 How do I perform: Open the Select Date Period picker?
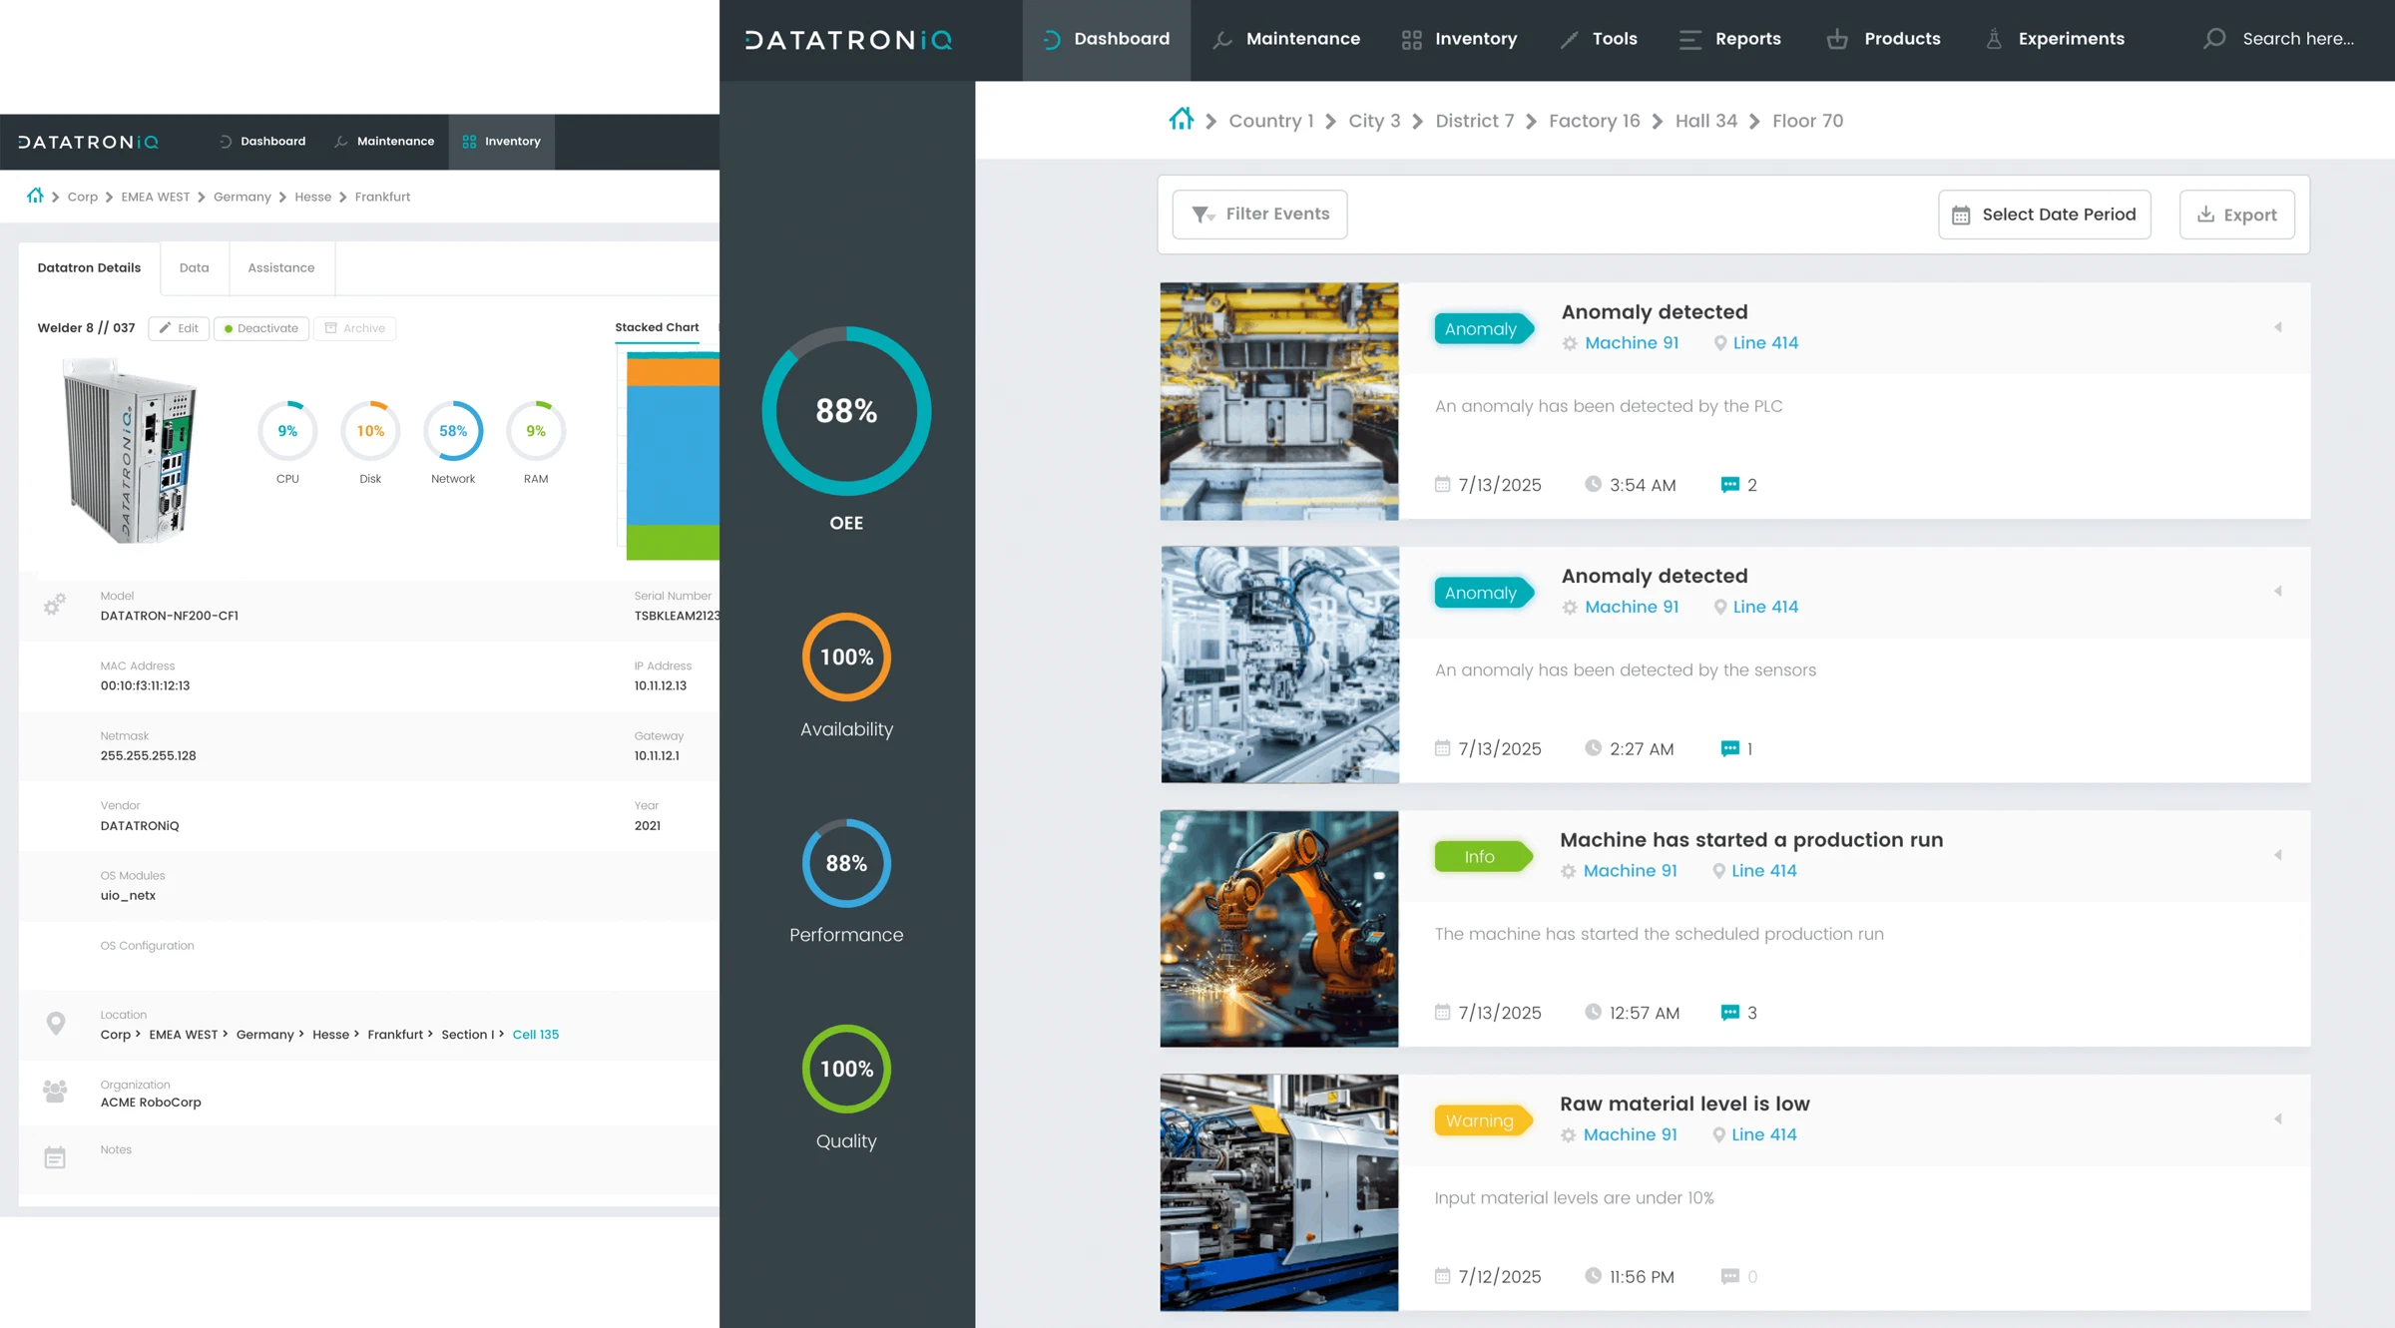coord(2044,215)
